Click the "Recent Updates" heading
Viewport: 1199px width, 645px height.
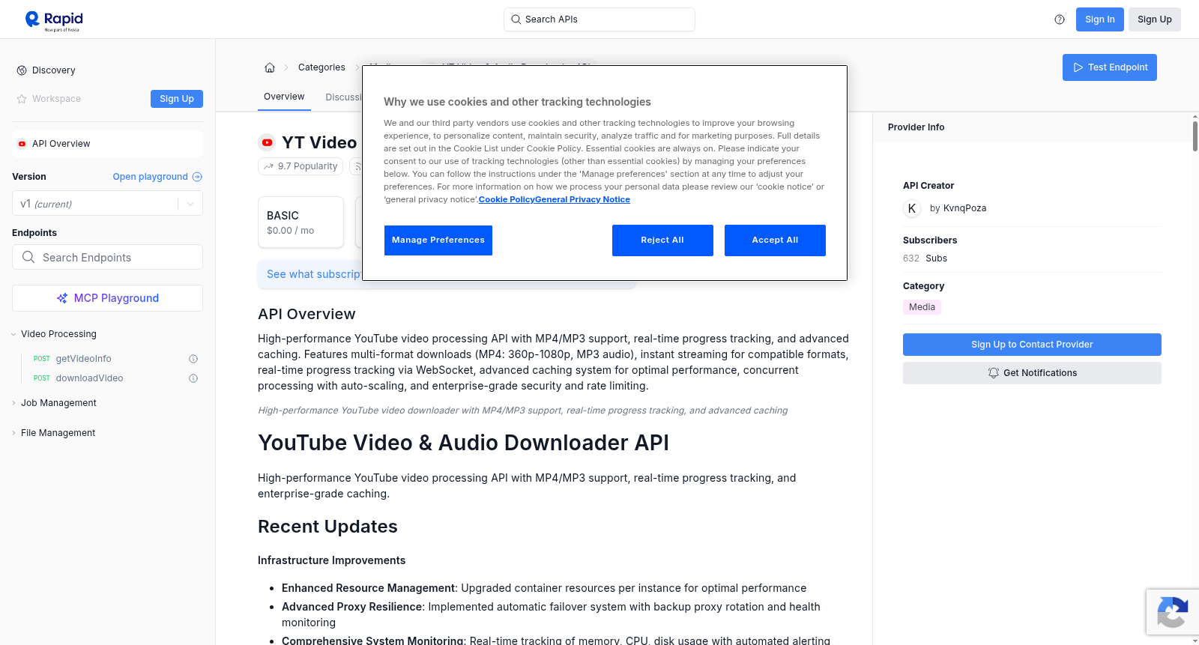click(327, 527)
